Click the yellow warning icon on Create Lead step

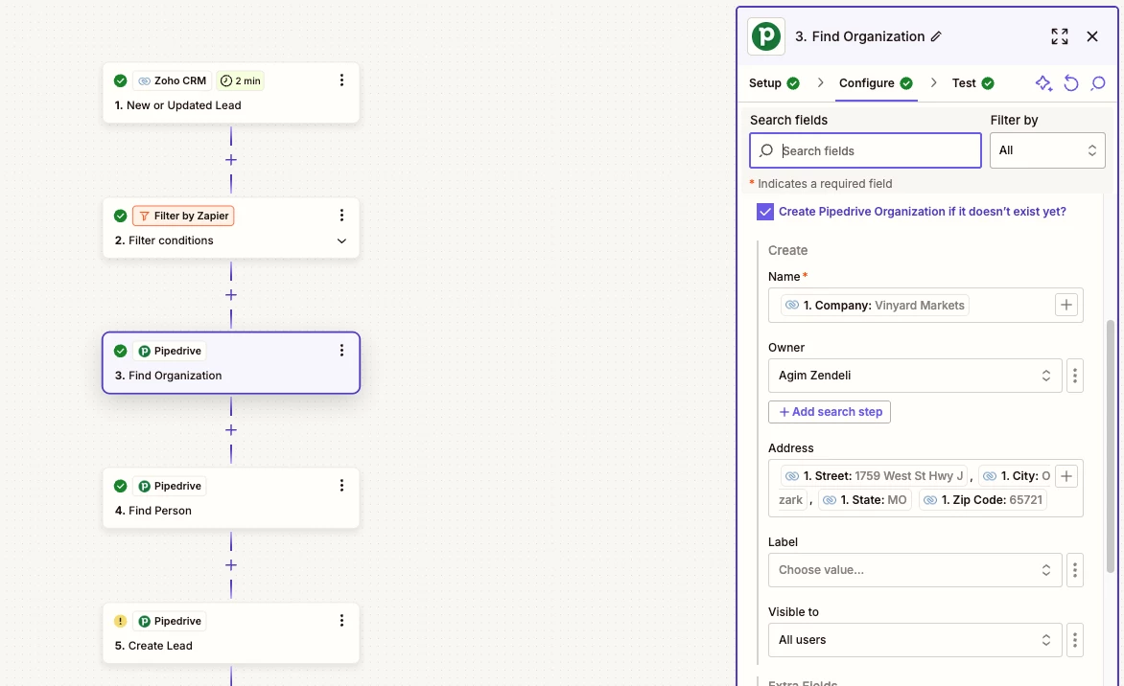click(121, 621)
